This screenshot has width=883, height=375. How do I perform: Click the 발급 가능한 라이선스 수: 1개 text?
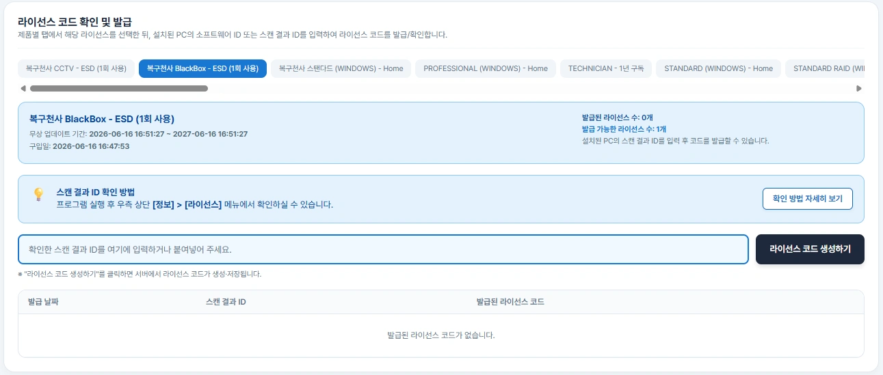click(624, 129)
